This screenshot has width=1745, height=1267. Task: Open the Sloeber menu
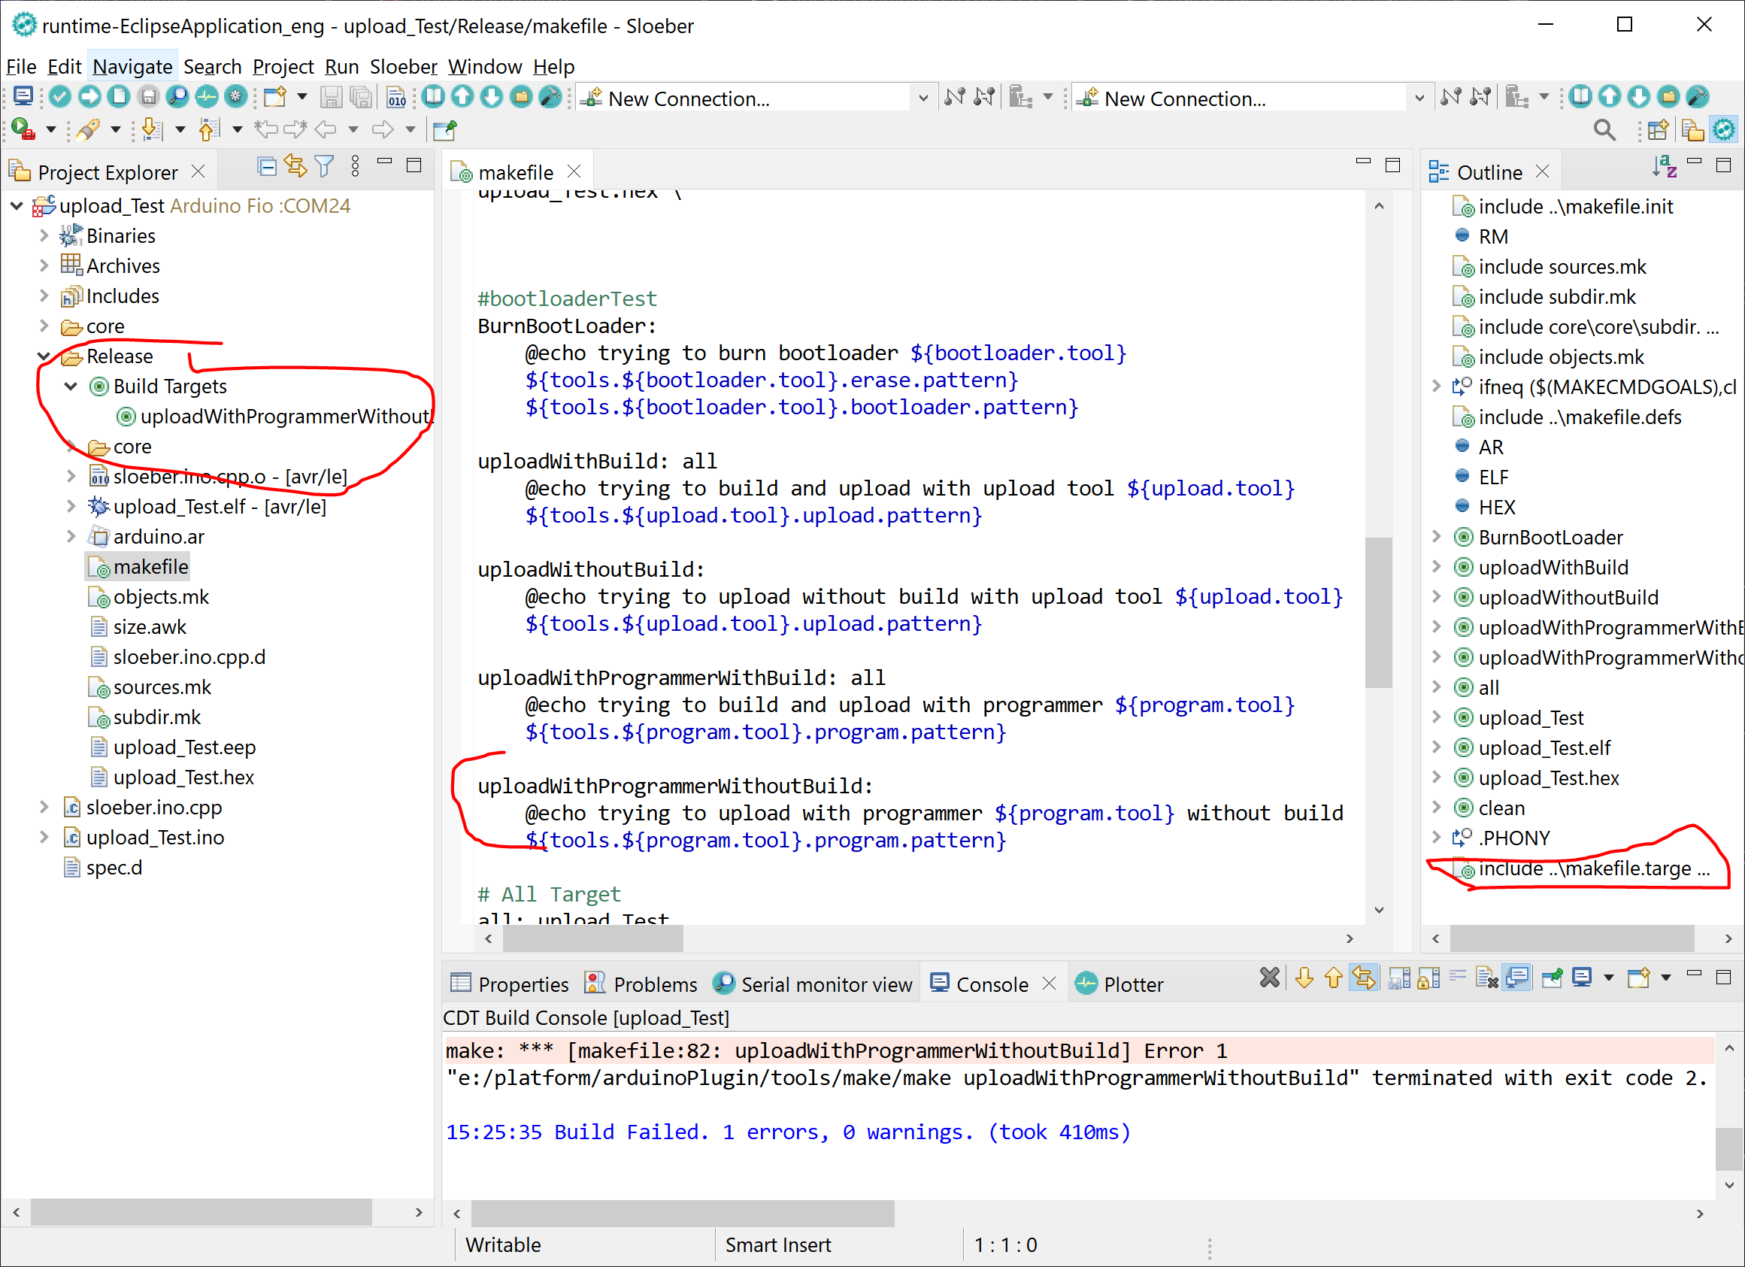pyautogui.click(x=403, y=67)
